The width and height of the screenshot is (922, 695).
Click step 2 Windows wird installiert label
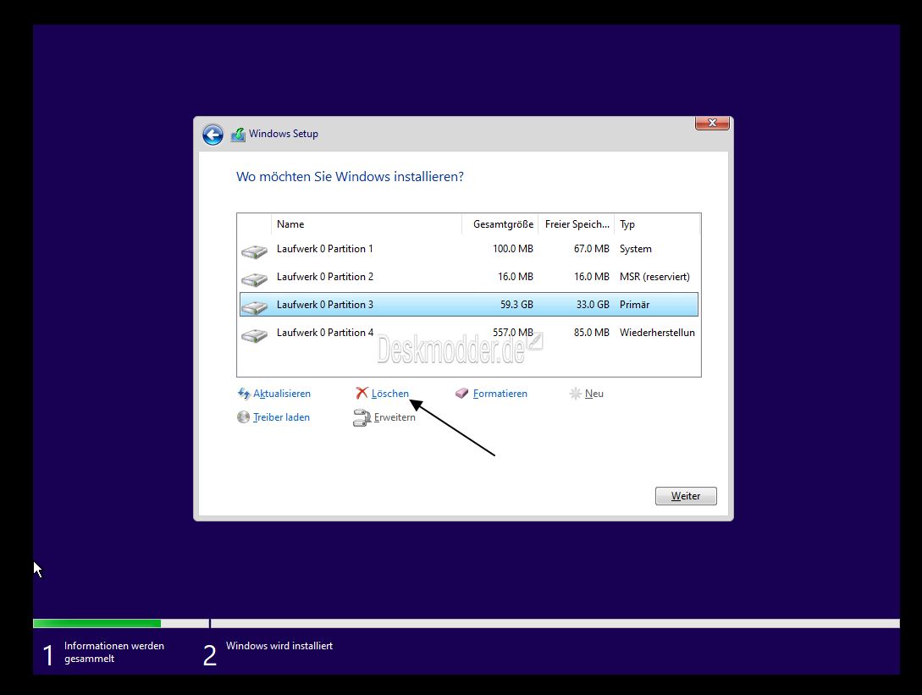tap(278, 645)
